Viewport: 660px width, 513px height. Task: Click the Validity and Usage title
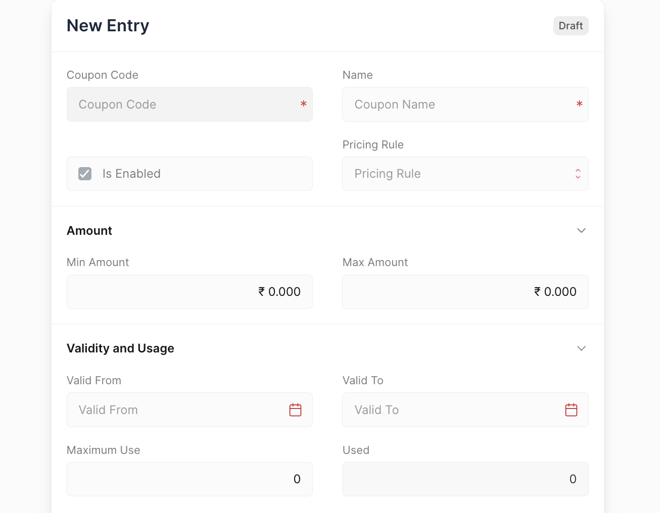coord(120,348)
